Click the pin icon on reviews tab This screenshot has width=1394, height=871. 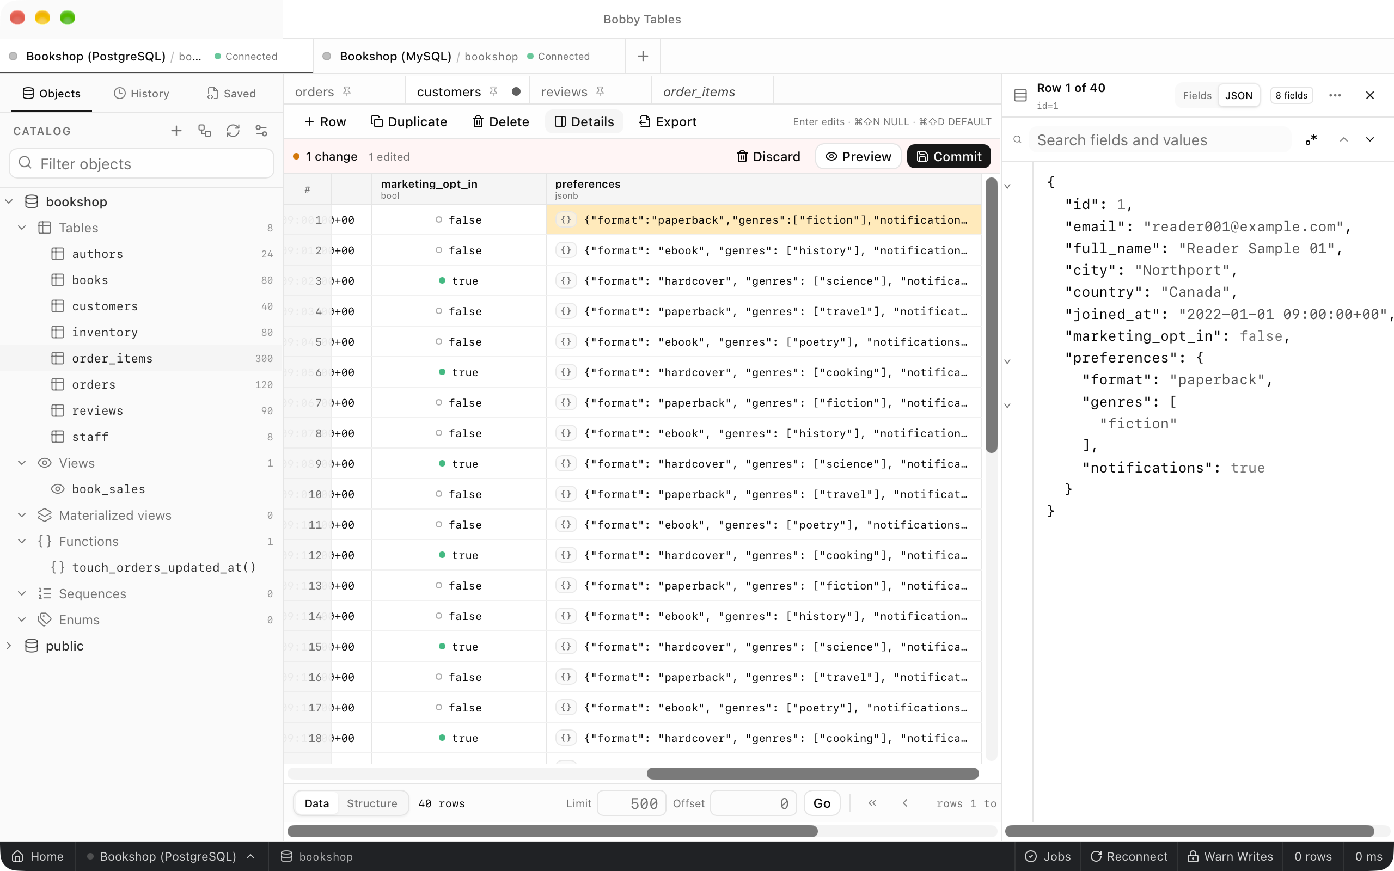(600, 91)
